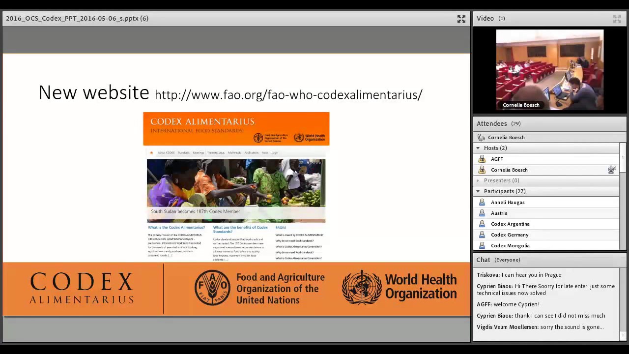The height and width of the screenshot is (354, 629).
Task: Select AGFF in the hosts list
Action: click(546, 159)
